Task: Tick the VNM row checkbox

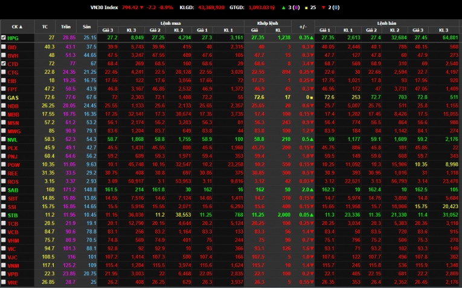Action: pyautogui.click(x=3, y=265)
